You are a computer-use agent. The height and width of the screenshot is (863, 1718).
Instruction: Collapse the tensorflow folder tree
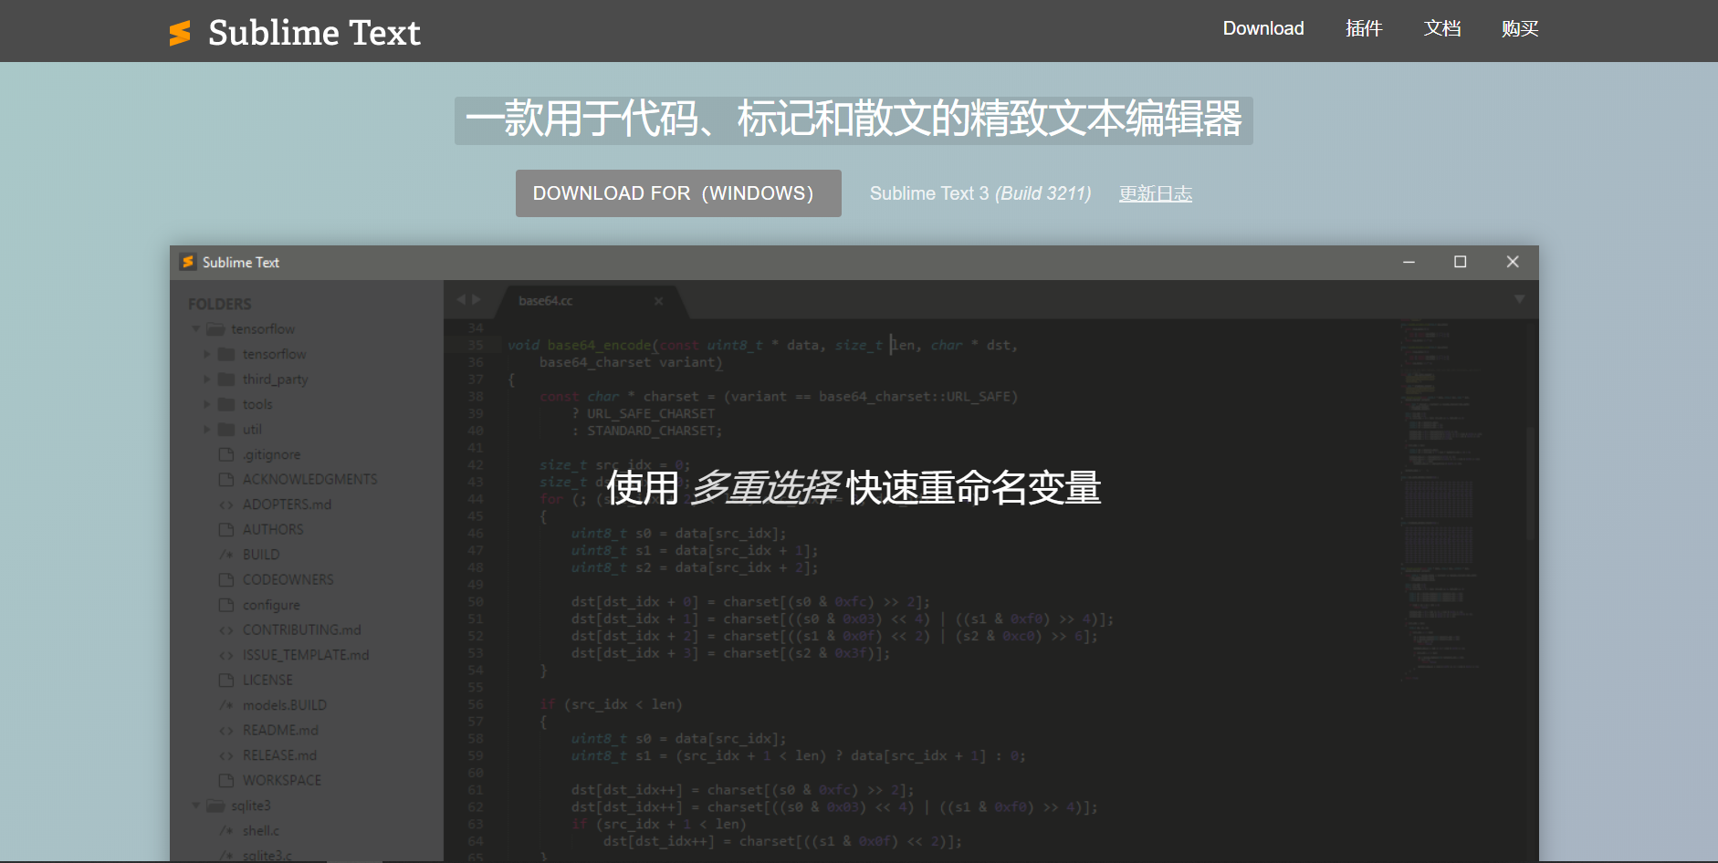[195, 328]
